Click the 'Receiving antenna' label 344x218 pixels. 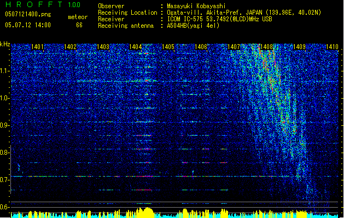(126, 26)
